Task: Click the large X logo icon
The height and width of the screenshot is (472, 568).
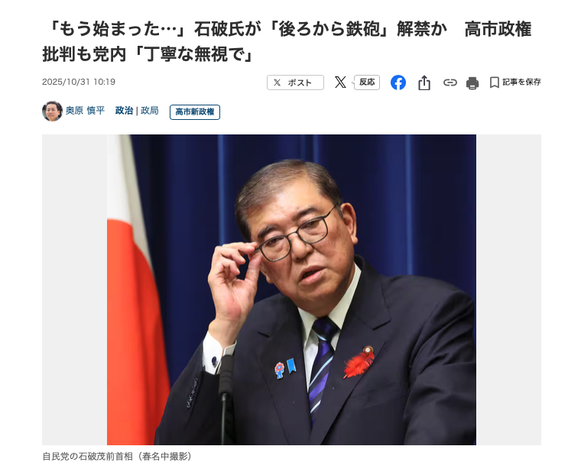Action: tap(340, 82)
